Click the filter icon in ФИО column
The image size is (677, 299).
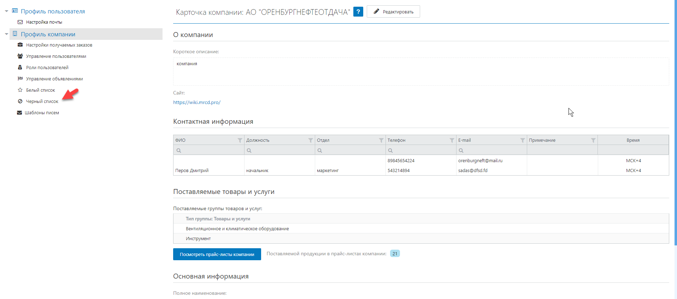coord(240,140)
